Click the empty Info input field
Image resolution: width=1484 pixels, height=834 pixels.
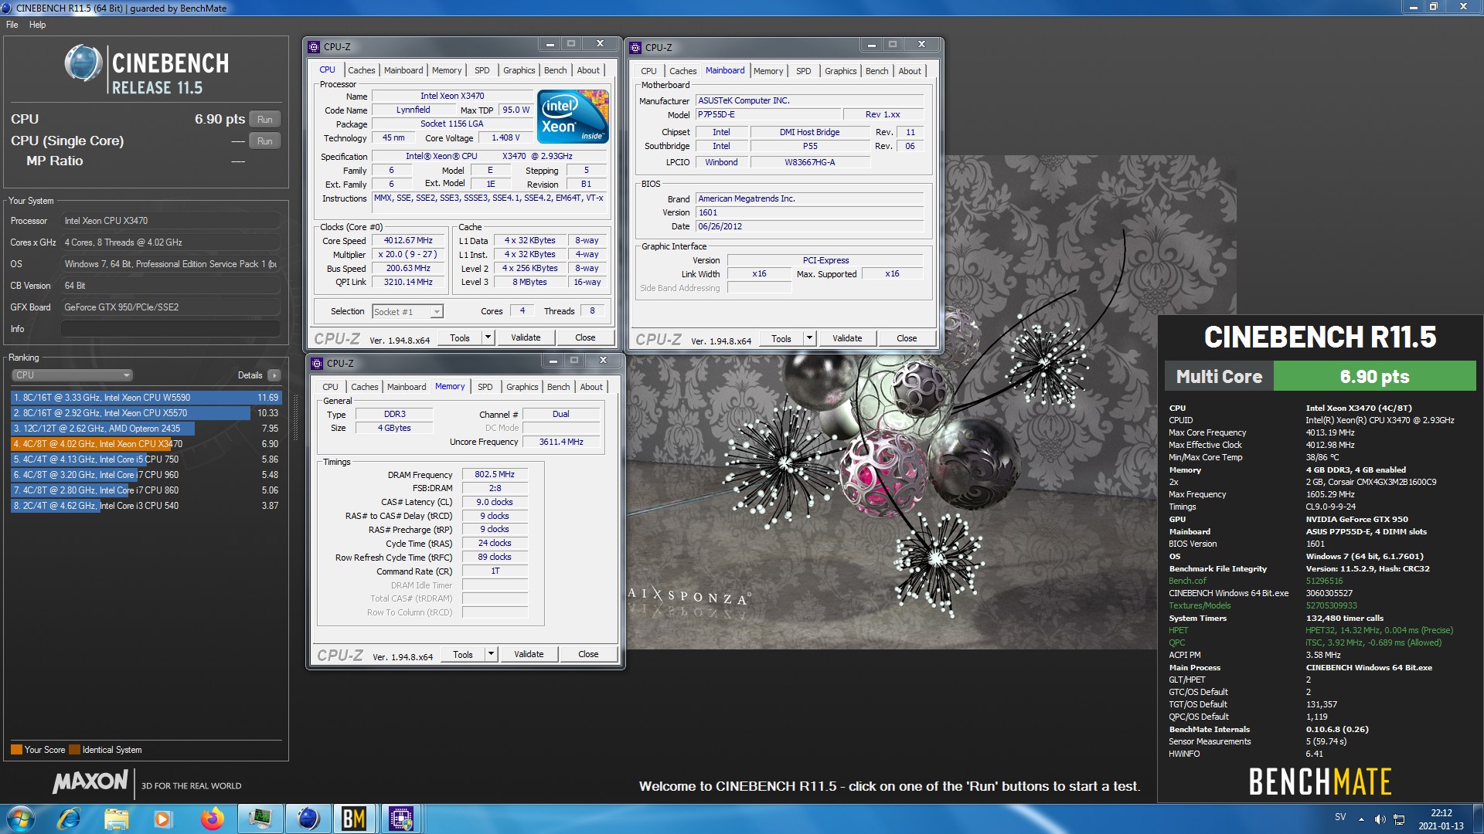170,329
